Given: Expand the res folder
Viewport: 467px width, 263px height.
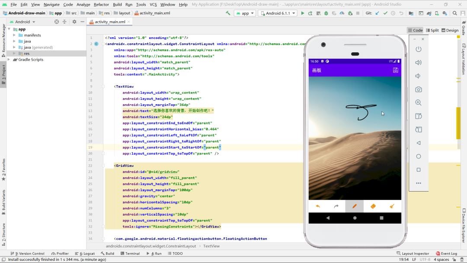Looking at the screenshot, I should (14, 53).
